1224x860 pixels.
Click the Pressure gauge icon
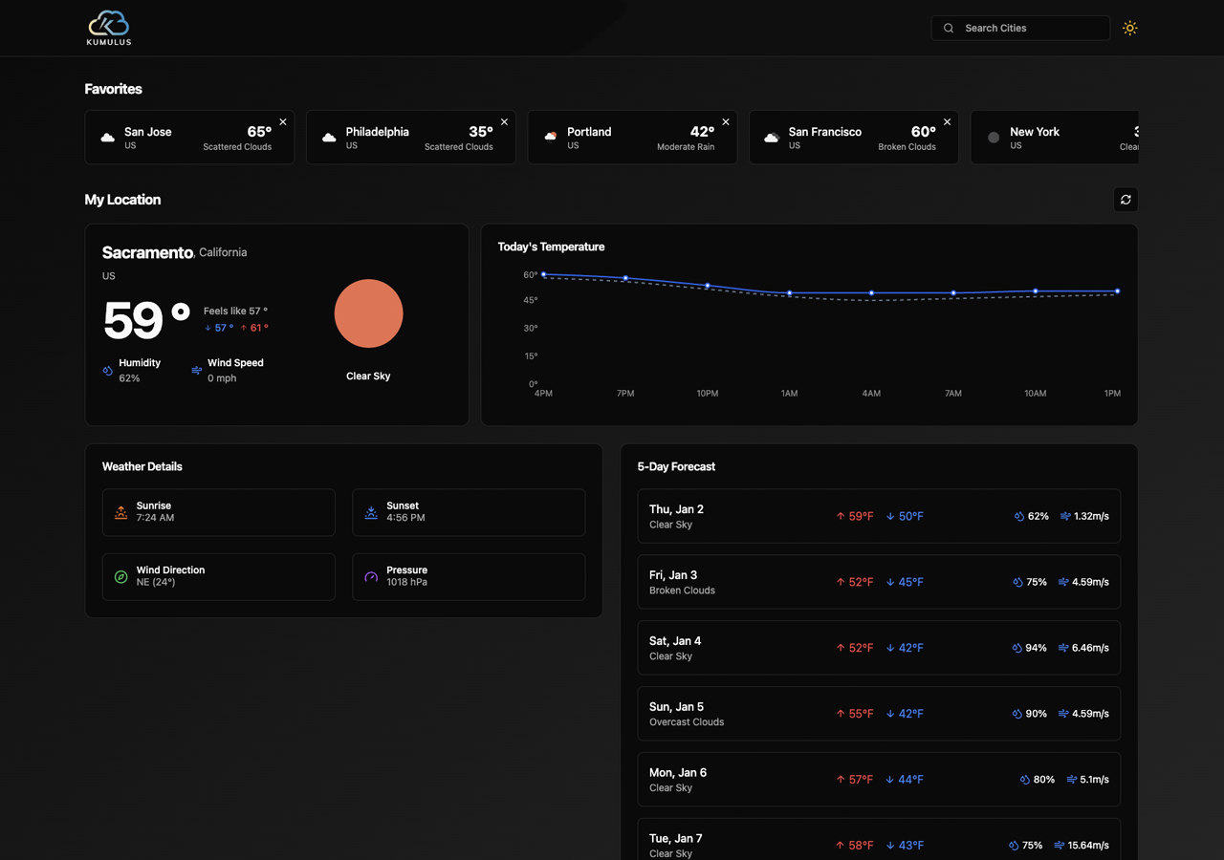[x=371, y=576]
